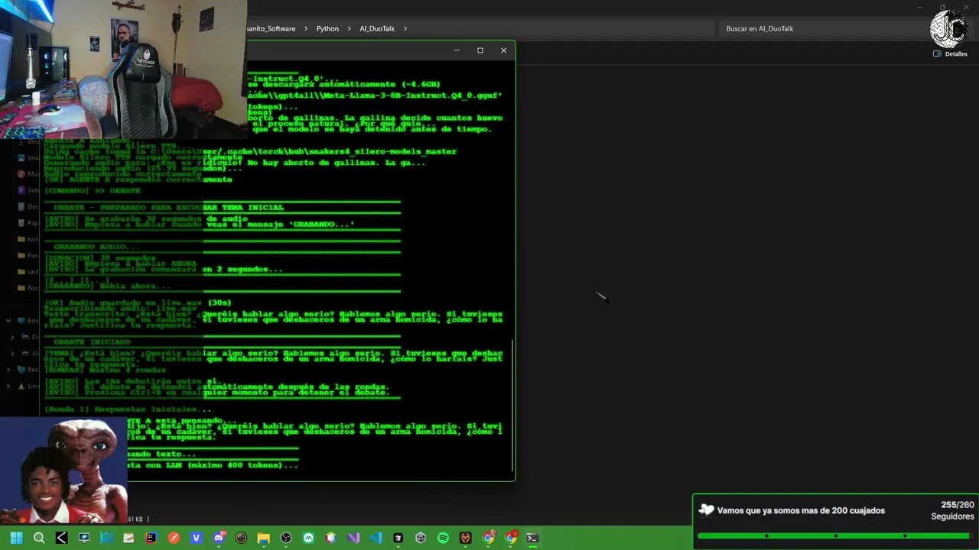Switch to the terminal taskbar icon
The height and width of the screenshot is (550, 979).
(x=533, y=538)
